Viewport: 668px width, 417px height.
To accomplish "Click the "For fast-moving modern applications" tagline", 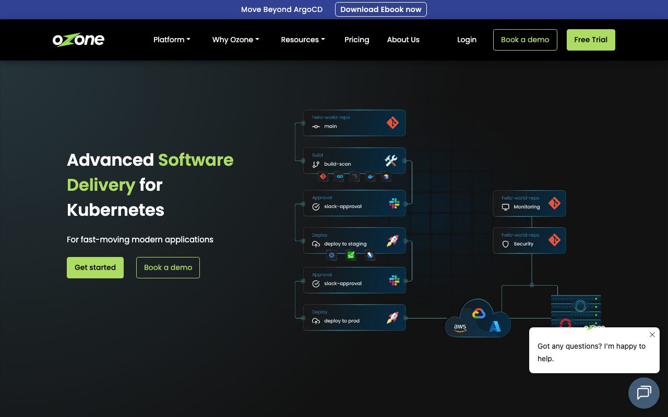I will [140, 240].
